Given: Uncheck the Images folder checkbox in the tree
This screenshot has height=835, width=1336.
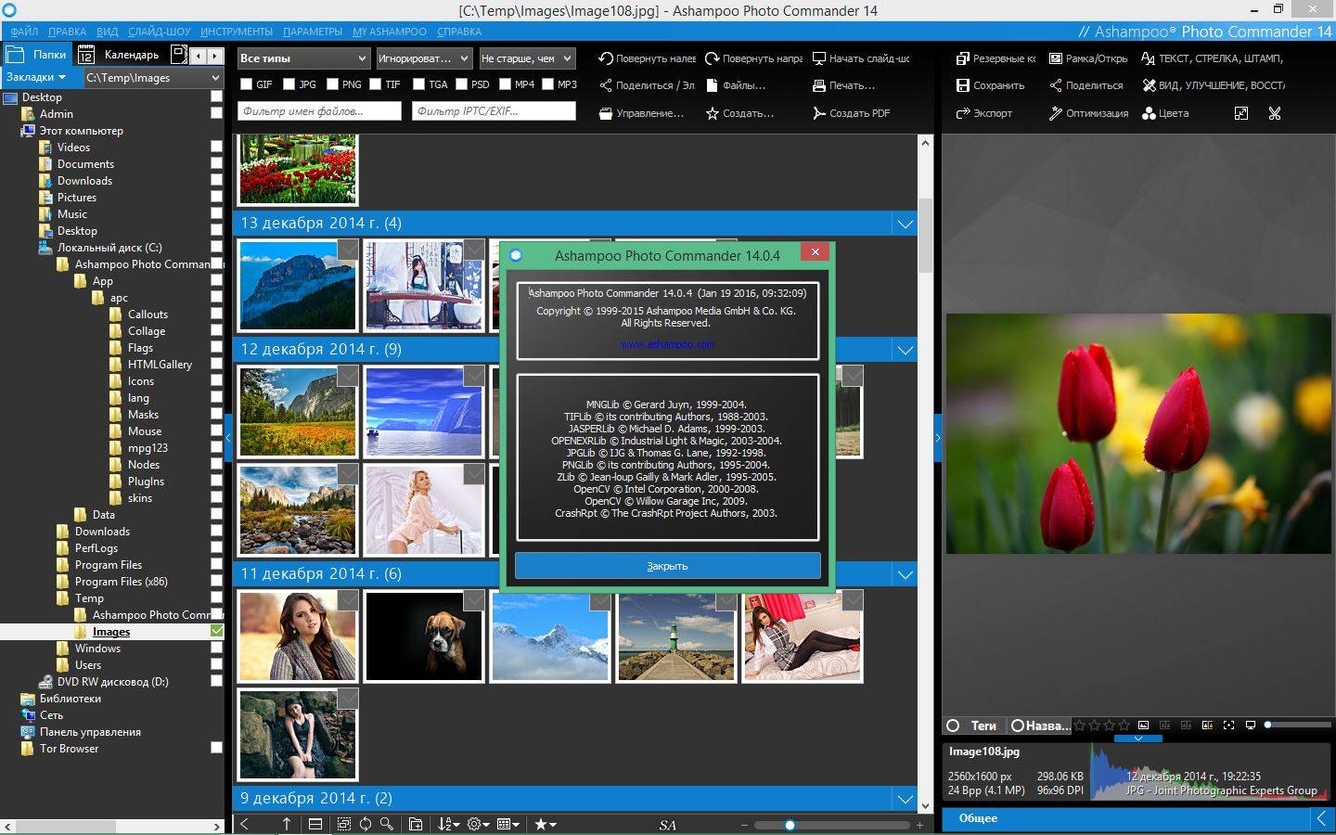Looking at the screenshot, I should click(x=216, y=631).
